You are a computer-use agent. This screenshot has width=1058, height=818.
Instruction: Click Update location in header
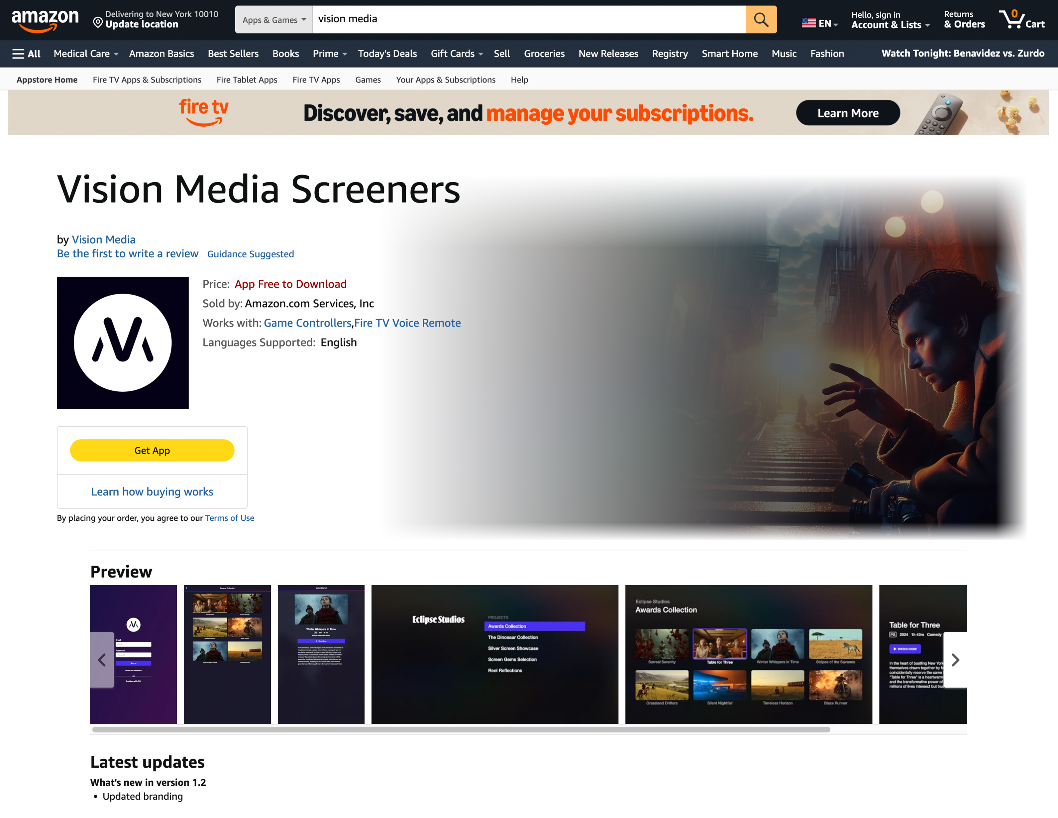142,24
